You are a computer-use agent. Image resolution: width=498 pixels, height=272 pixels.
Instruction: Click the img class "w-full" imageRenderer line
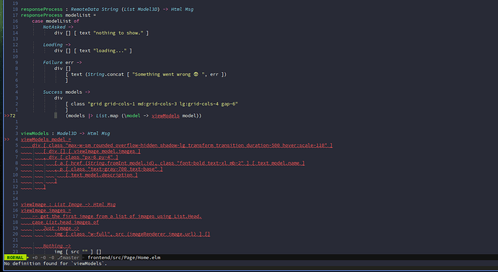click(x=132, y=234)
